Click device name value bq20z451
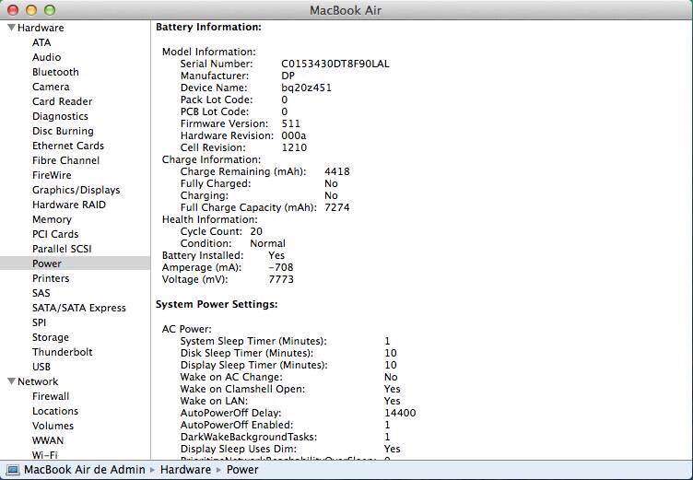Screen dimensions: 693x480 306,88
